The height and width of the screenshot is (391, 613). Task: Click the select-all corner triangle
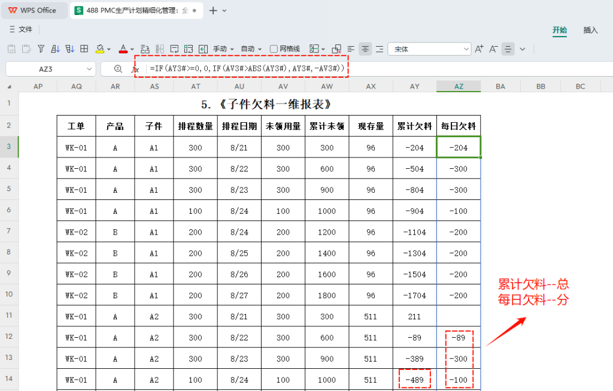pyautogui.click(x=10, y=86)
